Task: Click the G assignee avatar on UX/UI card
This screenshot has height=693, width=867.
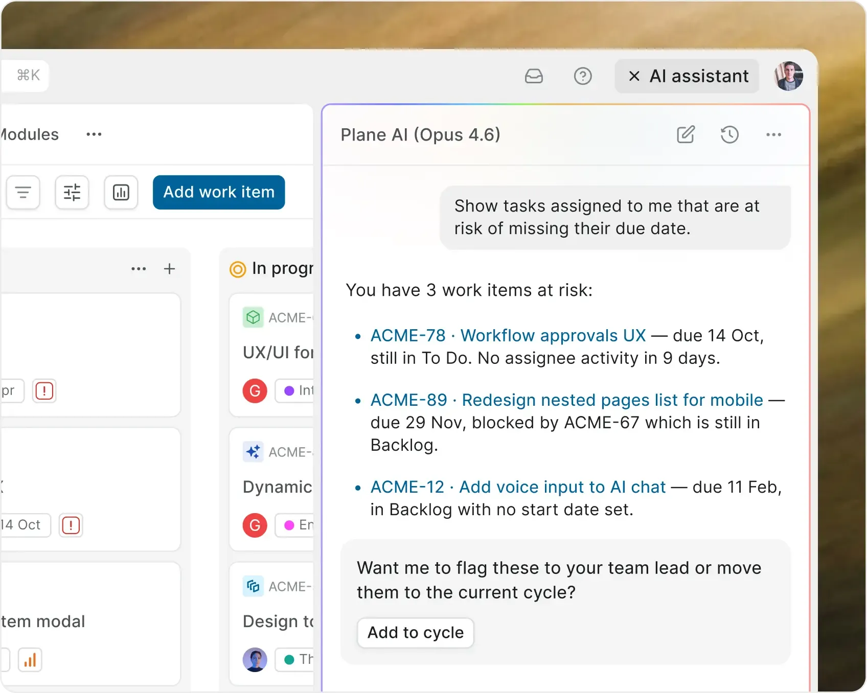Action: coord(255,391)
